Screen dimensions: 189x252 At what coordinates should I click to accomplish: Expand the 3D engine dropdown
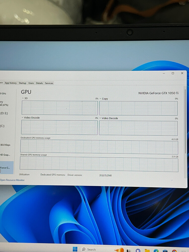click(23, 98)
